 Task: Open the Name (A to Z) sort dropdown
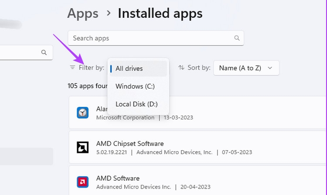246,68
